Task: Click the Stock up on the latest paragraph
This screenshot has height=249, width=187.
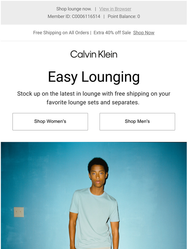Action: pos(94,98)
